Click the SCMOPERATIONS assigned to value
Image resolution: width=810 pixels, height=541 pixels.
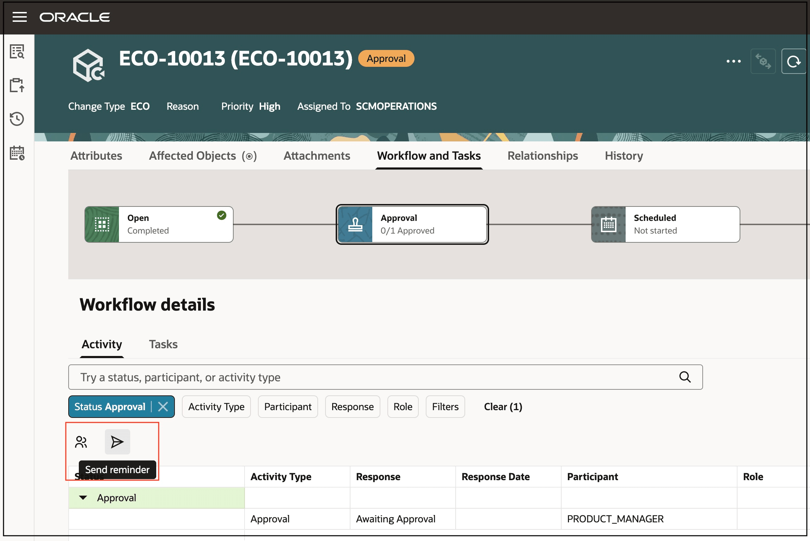pyautogui.click(x=396, y=106)
